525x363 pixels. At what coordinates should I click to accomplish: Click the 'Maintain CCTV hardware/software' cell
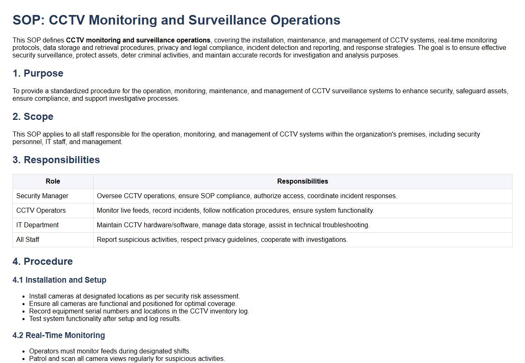pyautogui.click(x=233, y=225)
